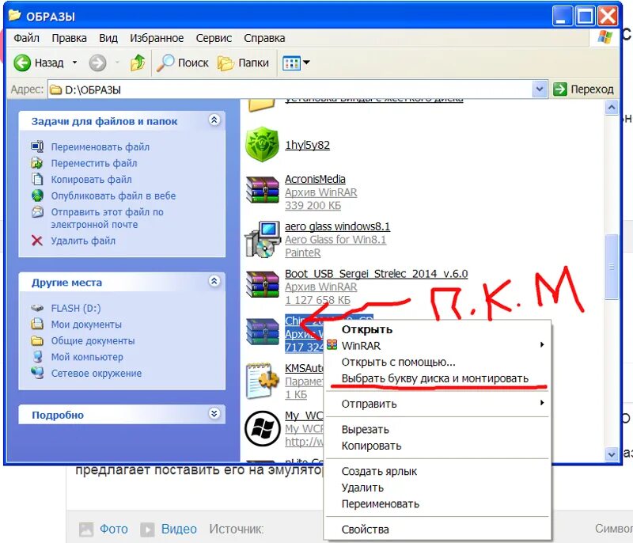
Task: Click the Rename file task icon
Action: click(x=37, y=146)
